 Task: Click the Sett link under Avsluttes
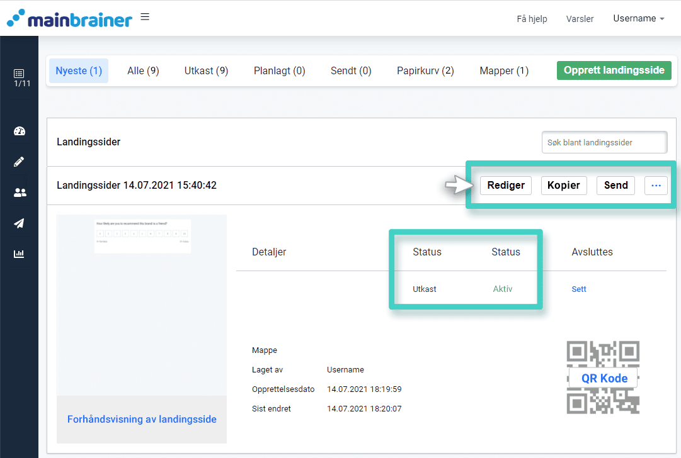pyautogui.click(x=578, y=289)
